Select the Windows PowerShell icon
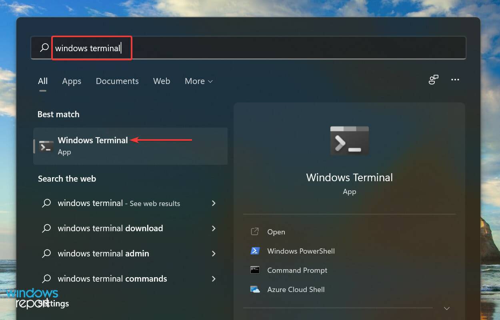The height and width of the screenshot is (320, 500). tap(255, 251)
